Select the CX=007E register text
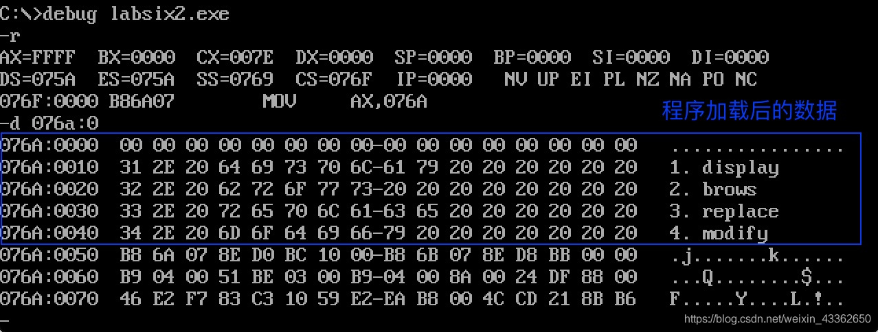Screen dimensions: 878x332 tap(236, 58)
